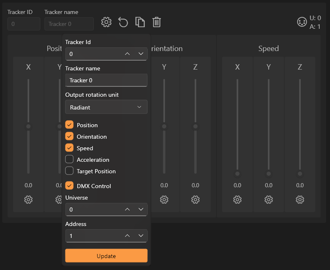
Task: Click the duplicate tracker copy icon
Action: [140, 22]
